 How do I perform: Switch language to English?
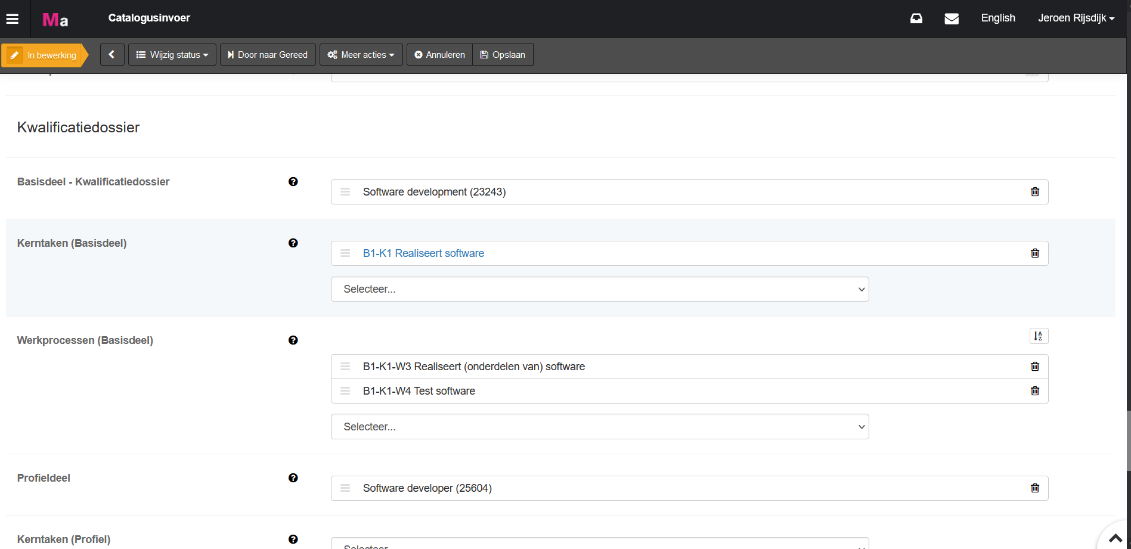[998, 18]
